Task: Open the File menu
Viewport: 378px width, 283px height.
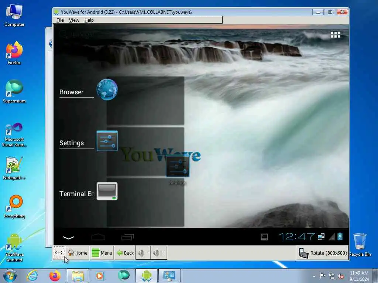Action: point(60,20)
